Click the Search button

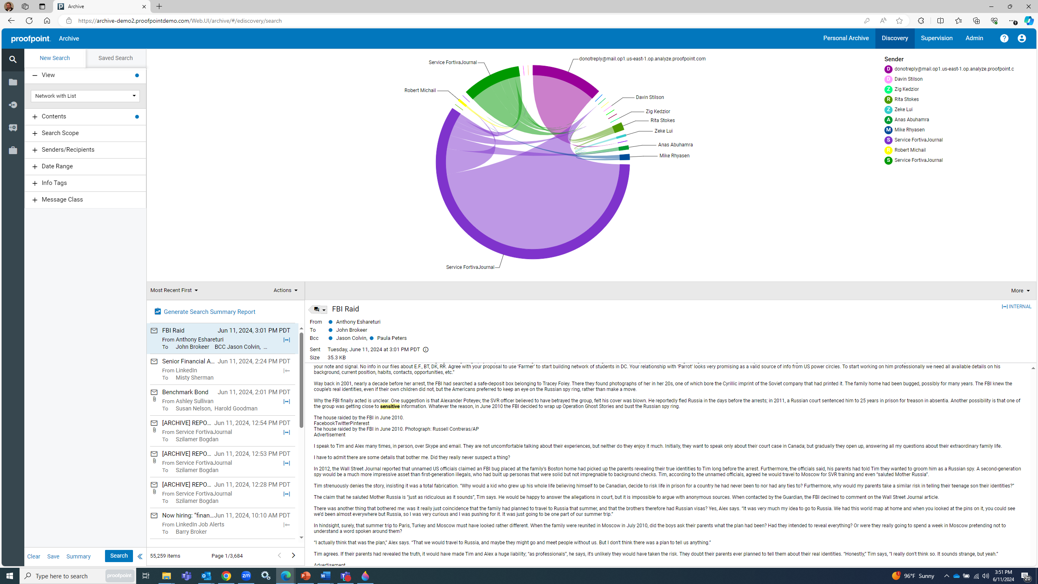click(119, 556)
